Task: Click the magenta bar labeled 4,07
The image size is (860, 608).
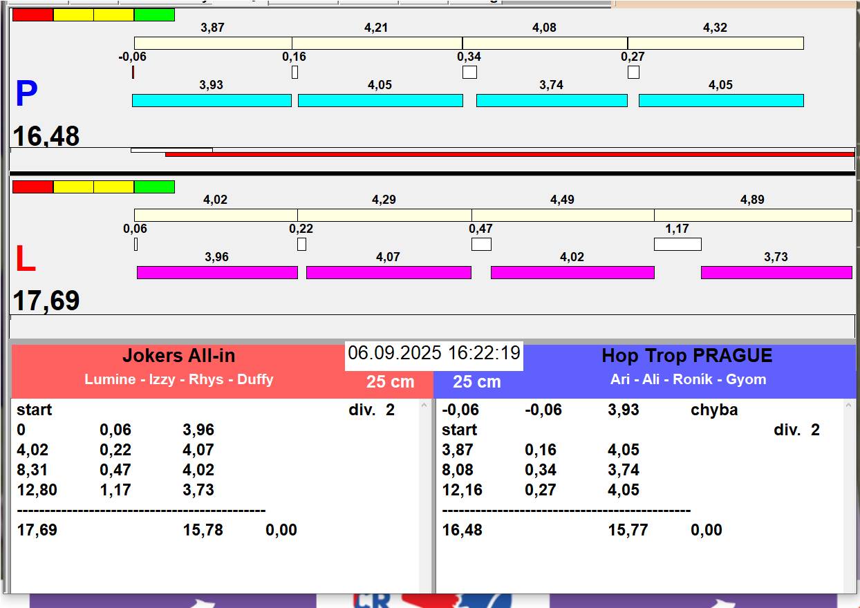Action: click(x=389, y=272)
